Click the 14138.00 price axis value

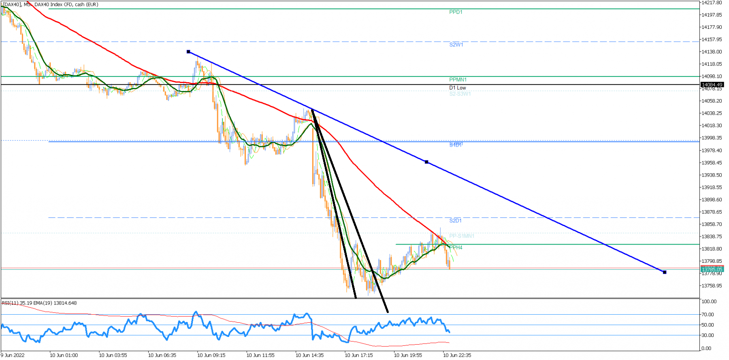[x=712, y=52]
